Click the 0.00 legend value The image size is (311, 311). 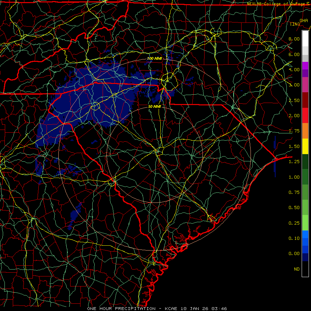click(294, 254)
